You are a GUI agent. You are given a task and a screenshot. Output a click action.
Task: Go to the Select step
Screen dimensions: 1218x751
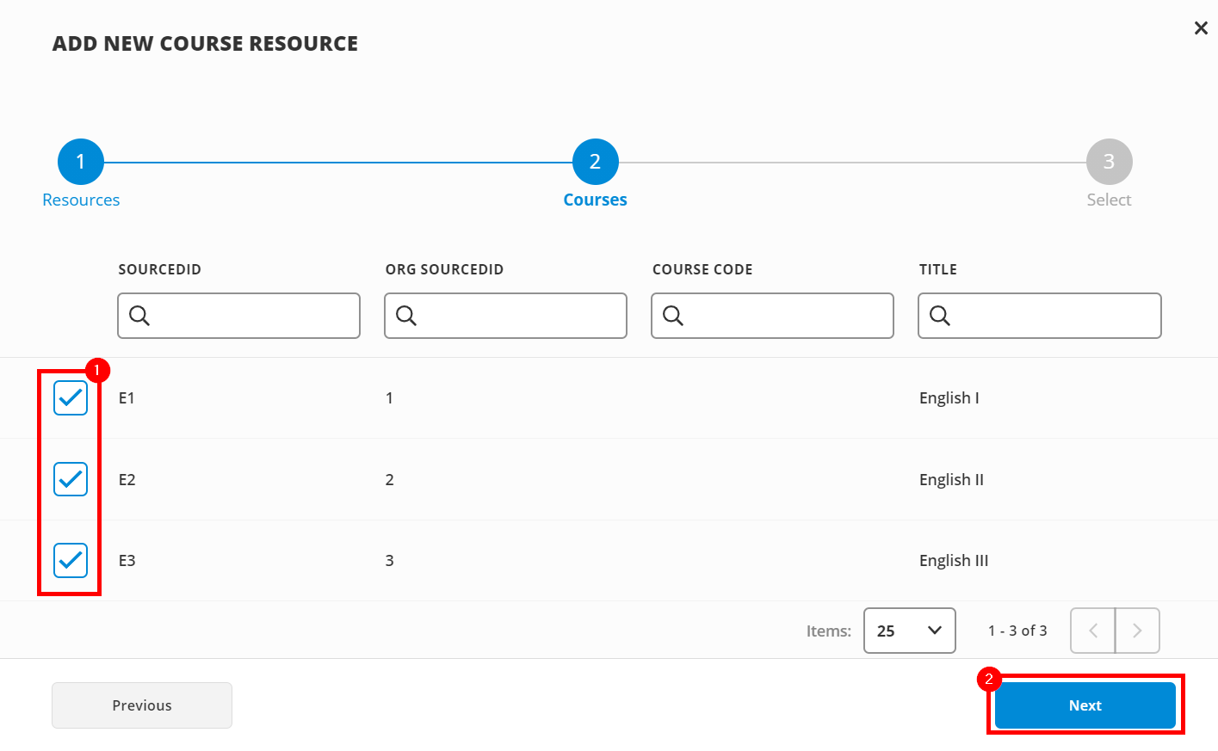tap(1109, 199)
